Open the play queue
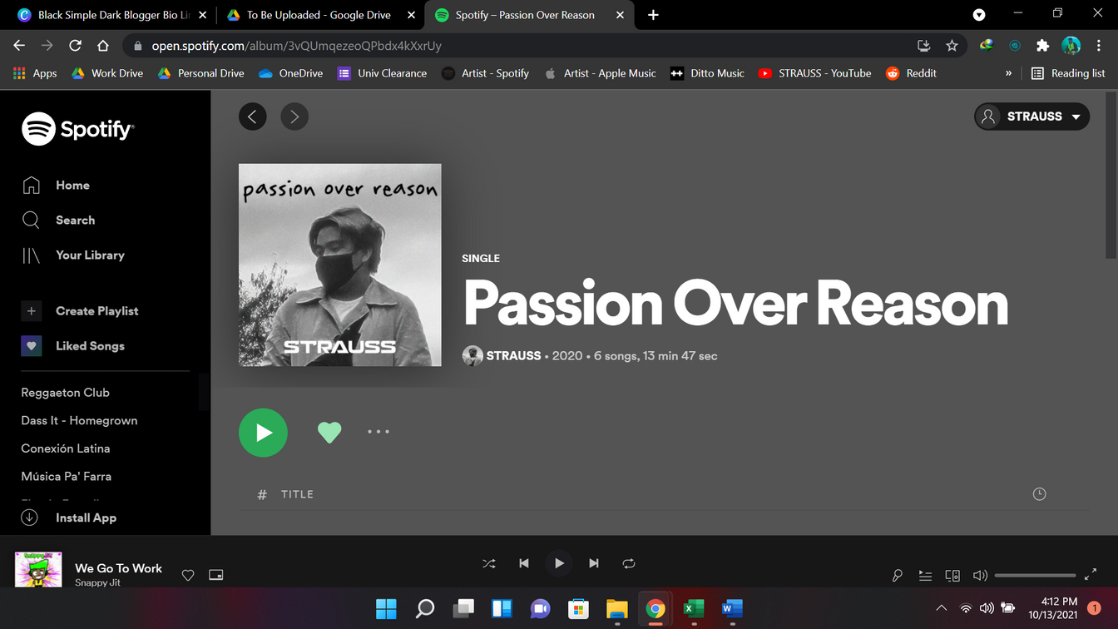 [925, 575]
